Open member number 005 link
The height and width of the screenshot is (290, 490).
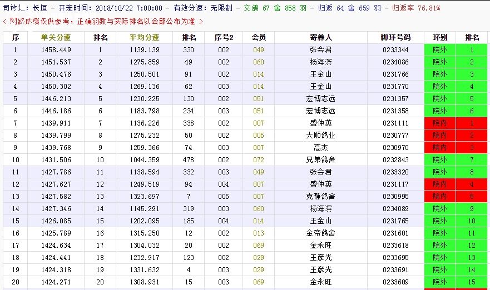pos(259,136)
